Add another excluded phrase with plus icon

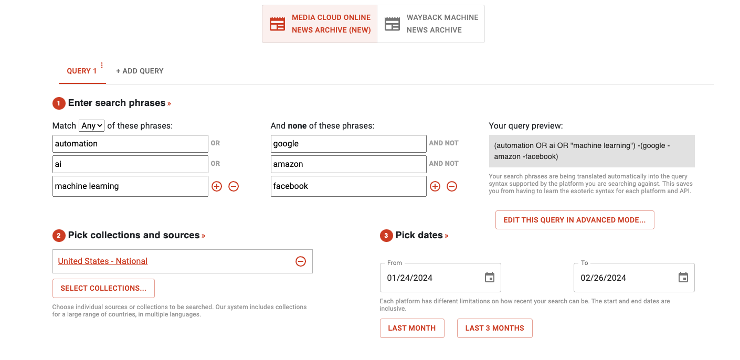pos(435,186)
